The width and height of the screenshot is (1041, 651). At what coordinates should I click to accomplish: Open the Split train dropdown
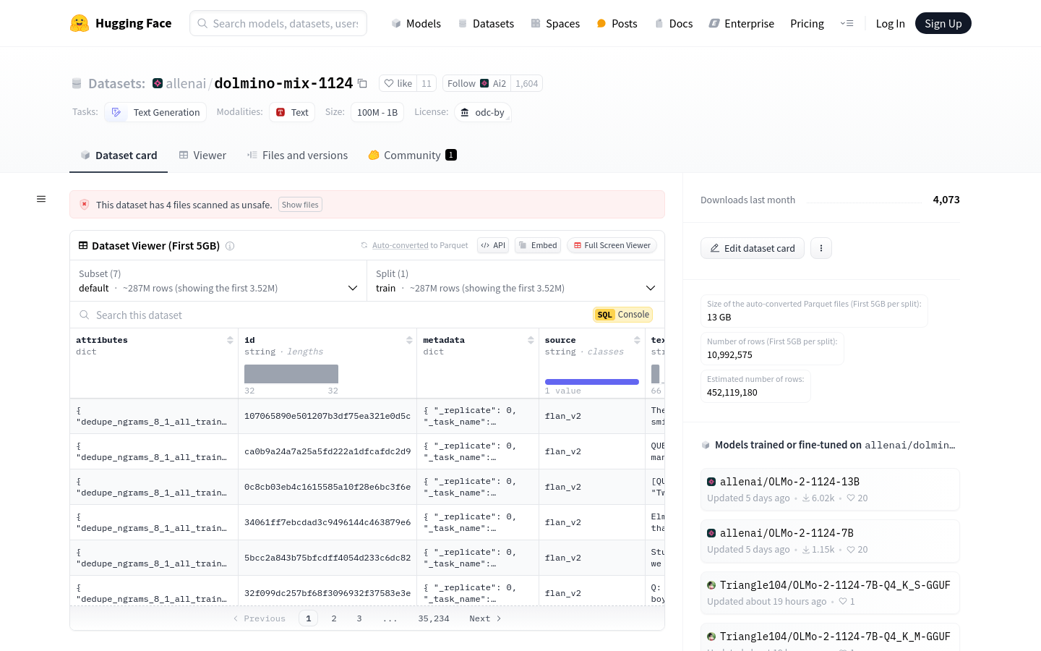(x=516, y=281)
